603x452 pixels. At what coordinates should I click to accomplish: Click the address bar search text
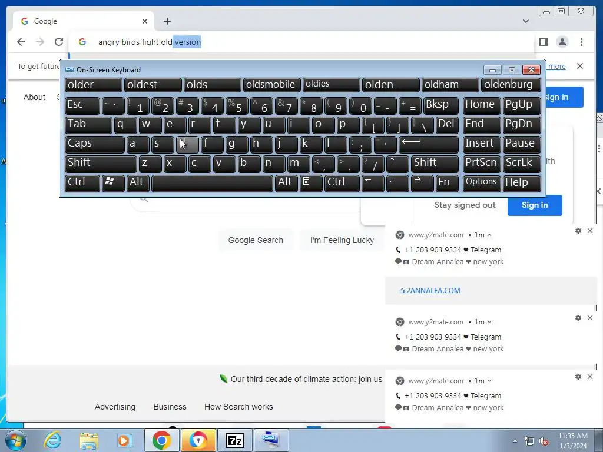click(x=150, y=42)
